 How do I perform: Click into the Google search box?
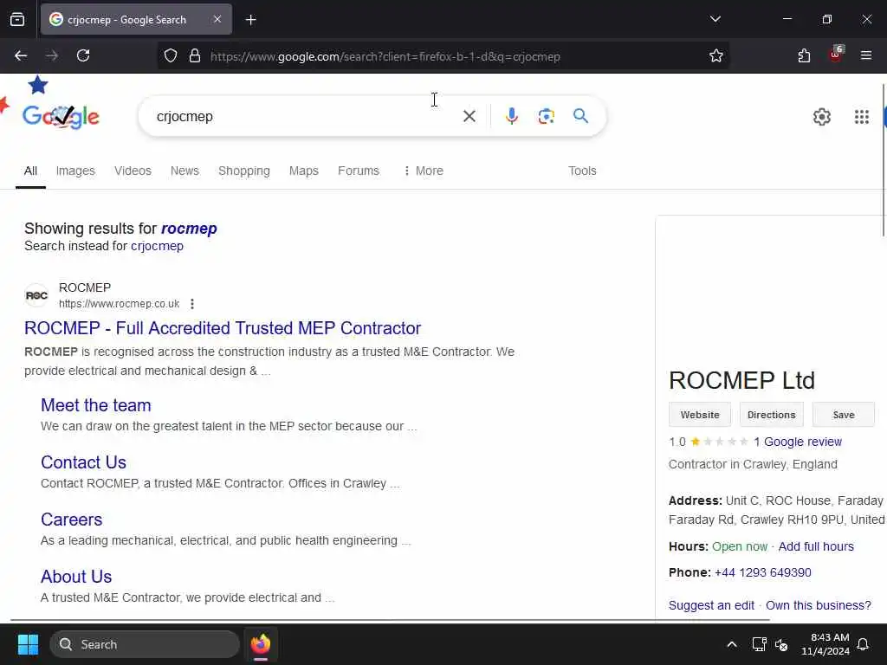coord(306,117)
